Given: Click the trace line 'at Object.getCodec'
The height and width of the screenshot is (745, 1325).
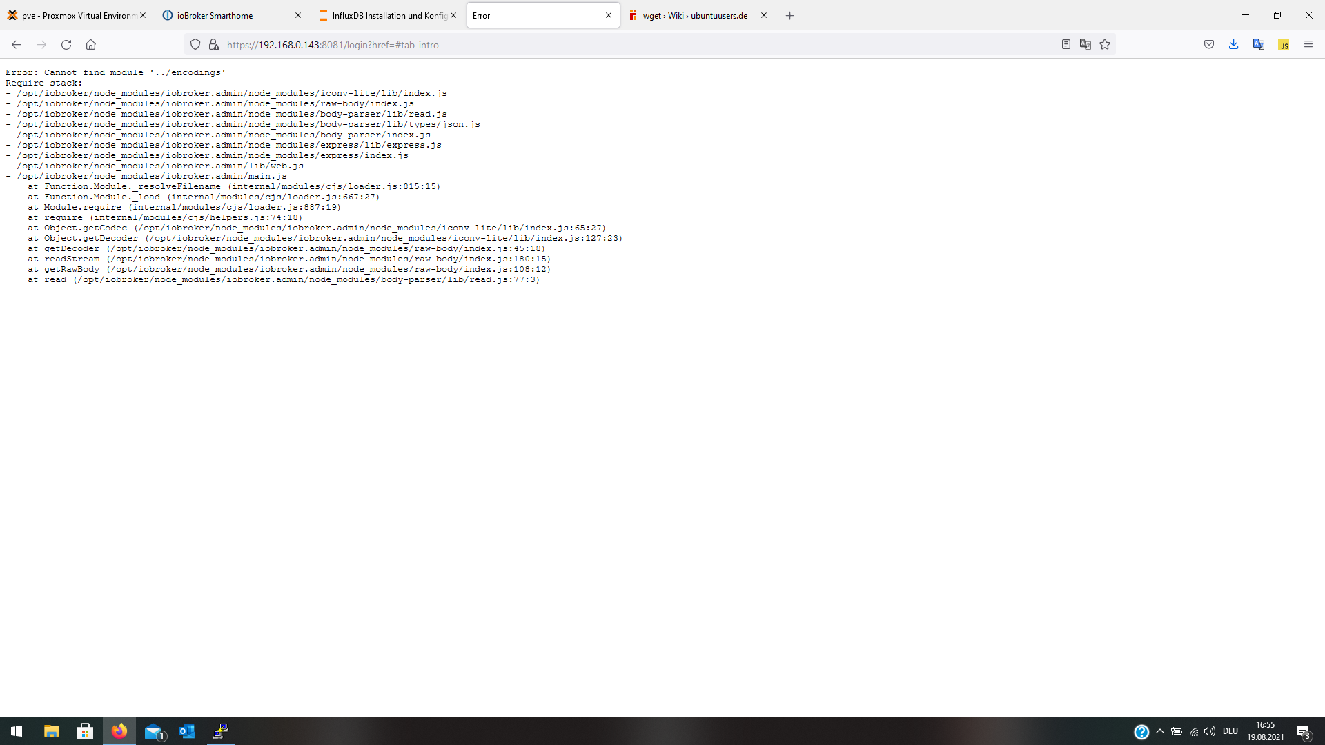Looking at the screenshot, I should click(x=317, y=228).
